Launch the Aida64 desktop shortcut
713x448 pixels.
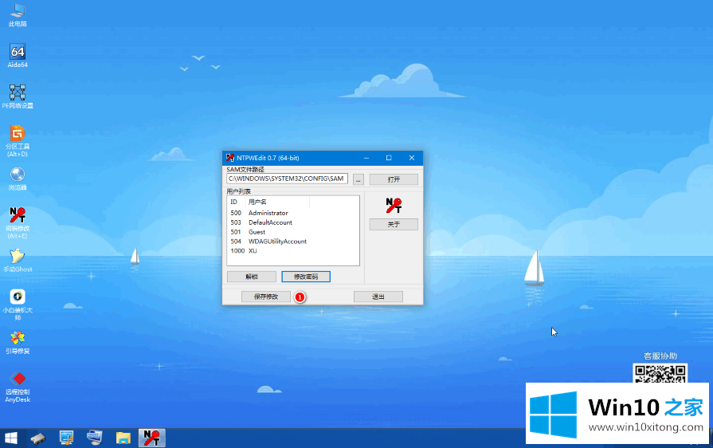(x=18, y=56)
